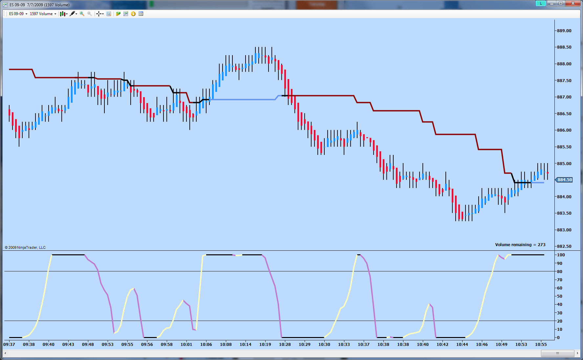This screenshot has height=360, width=583.
Task: Click the chart window title bar icon
Action: pyautogui.click(x=5, y=5)
